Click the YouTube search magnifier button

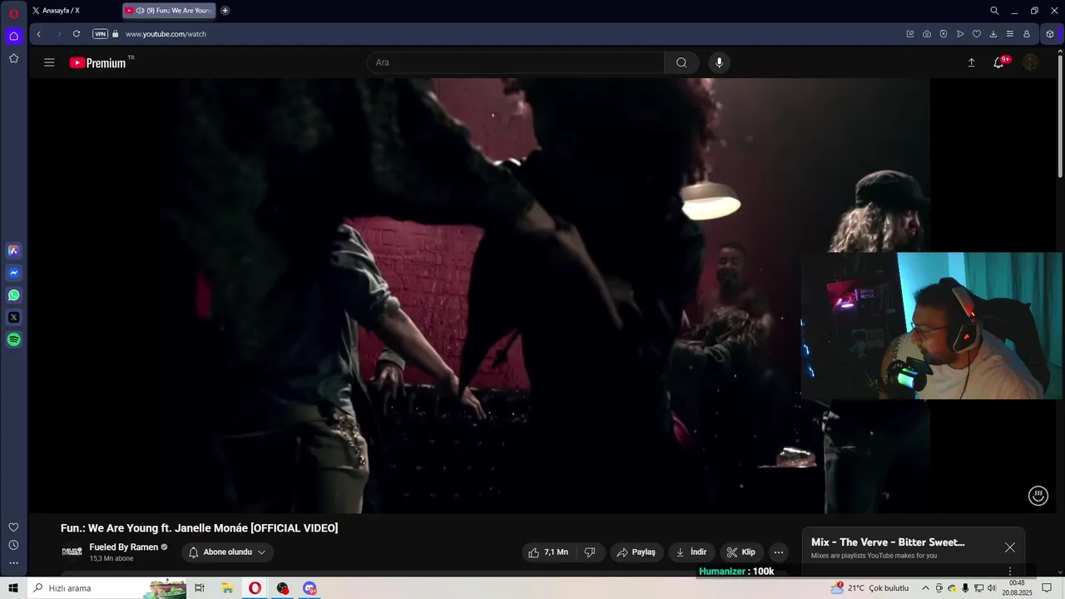[681, 62]
